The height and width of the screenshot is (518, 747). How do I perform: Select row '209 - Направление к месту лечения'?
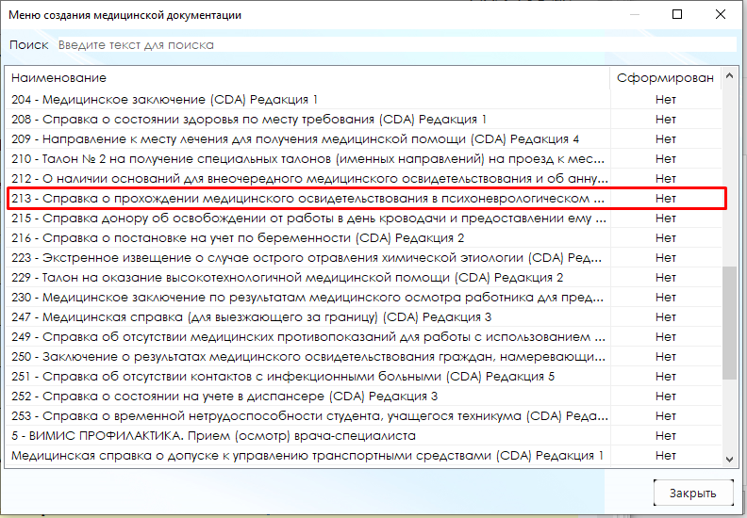tap(364, 138)
